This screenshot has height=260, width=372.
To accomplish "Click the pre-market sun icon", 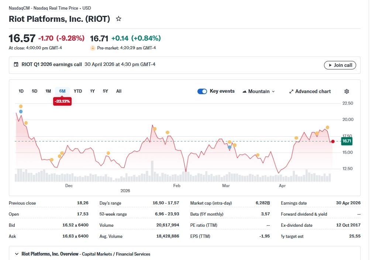I will [93, 48].
